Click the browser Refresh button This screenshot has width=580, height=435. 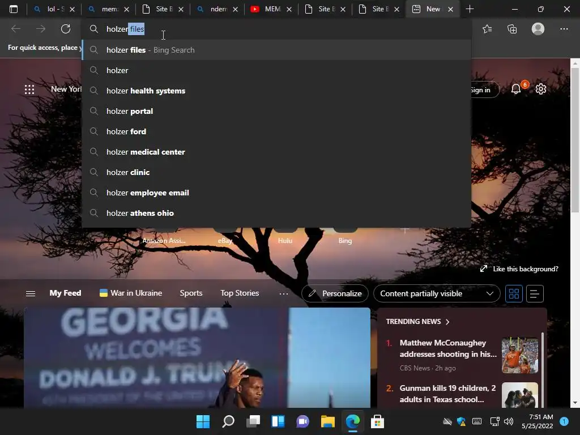pyautogui.click(x=66, y=29)
